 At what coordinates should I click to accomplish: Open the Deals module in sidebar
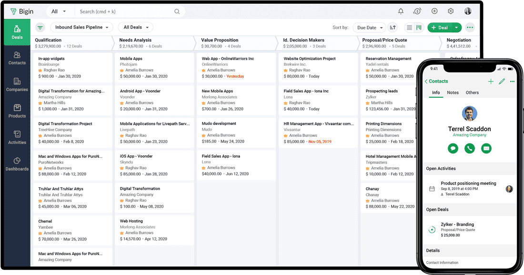click(x=17, y=32)
